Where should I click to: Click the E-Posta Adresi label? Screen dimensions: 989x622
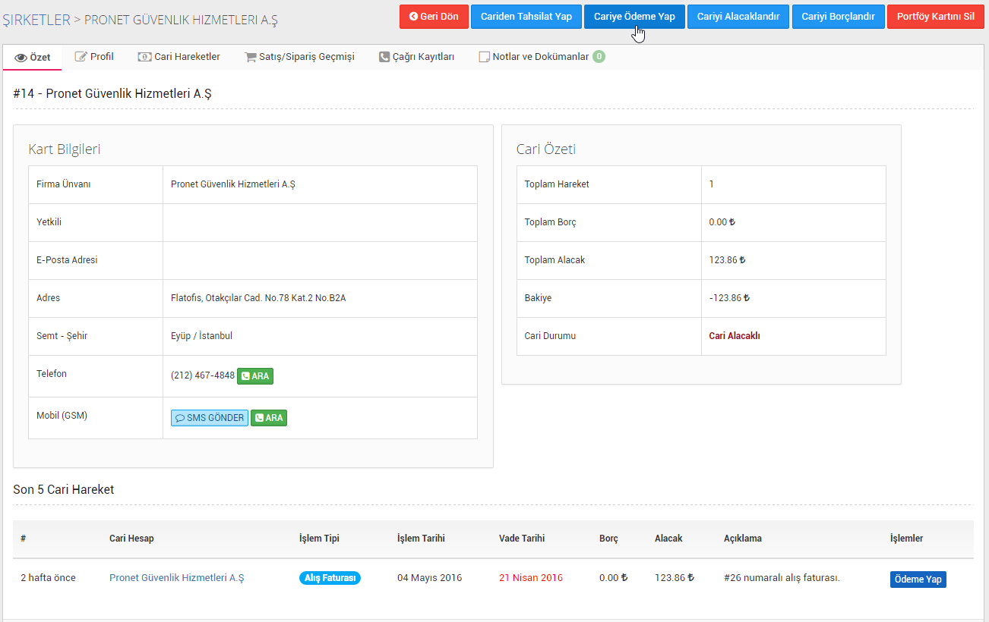pos(67,260)
